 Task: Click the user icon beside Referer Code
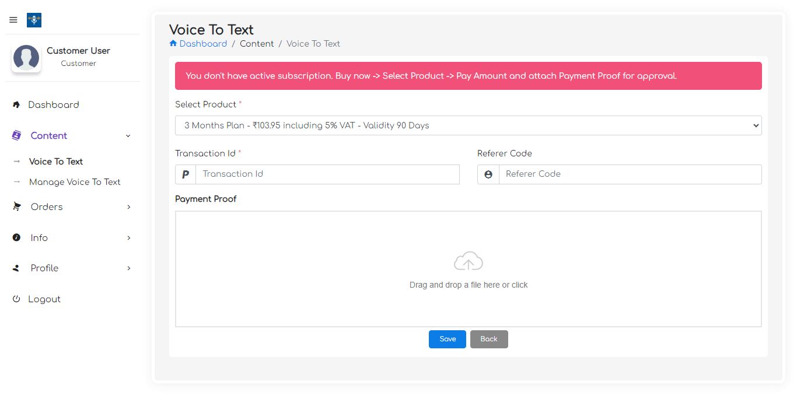[x=488, y=174]
